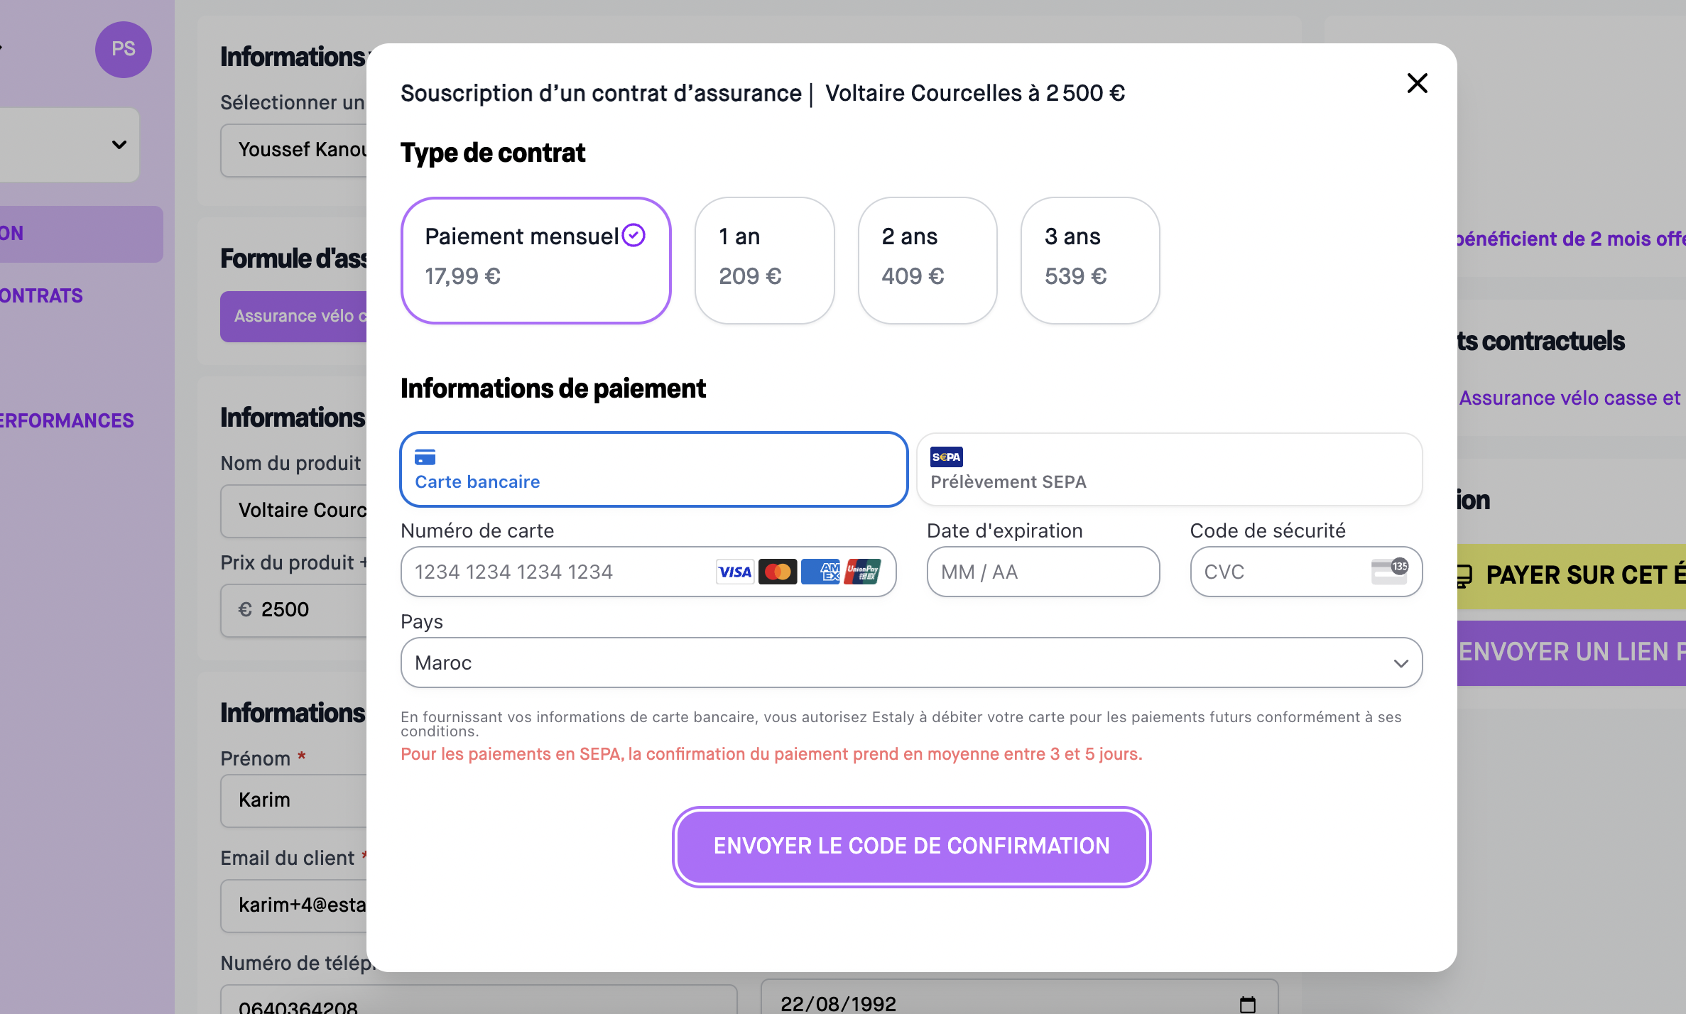Close the insurance subscription dialog
The height and width of the screenshot is (1014, 1686).
point(1417,83)
